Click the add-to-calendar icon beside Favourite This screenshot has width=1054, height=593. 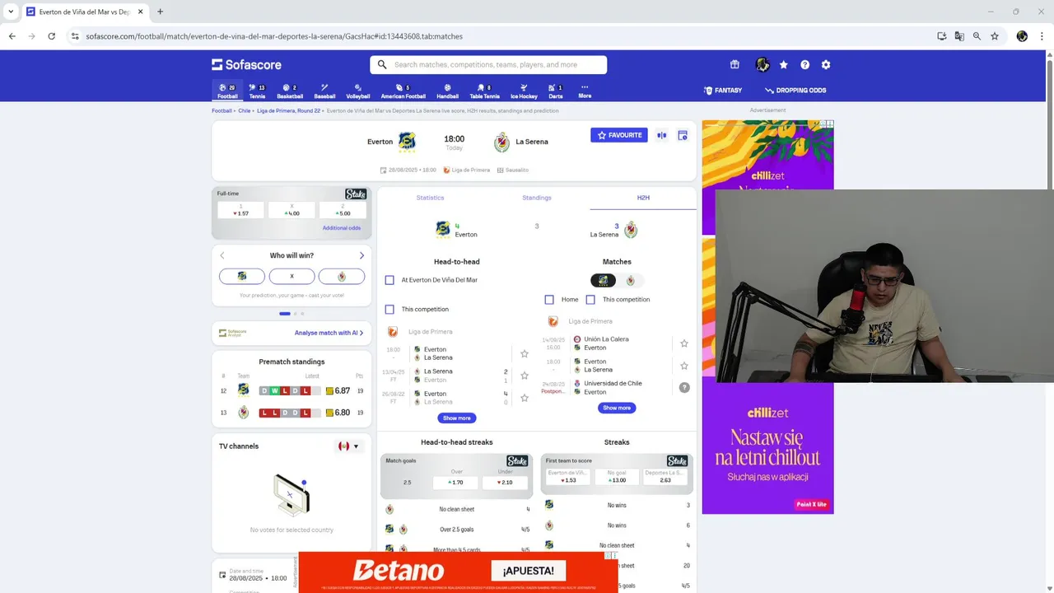(x=683, y=135)
